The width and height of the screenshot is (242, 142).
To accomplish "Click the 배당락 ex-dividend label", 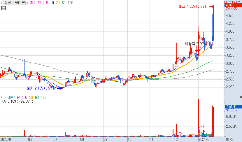I will point(195,44).
